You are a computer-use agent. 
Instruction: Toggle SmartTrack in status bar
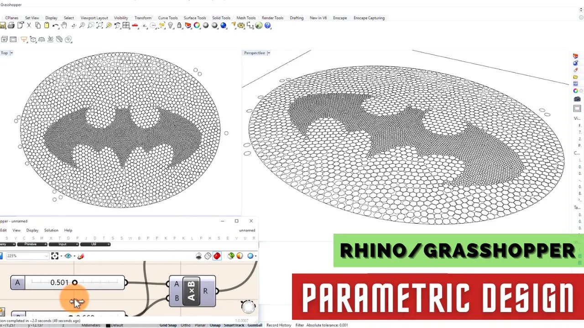click(234, 325)
